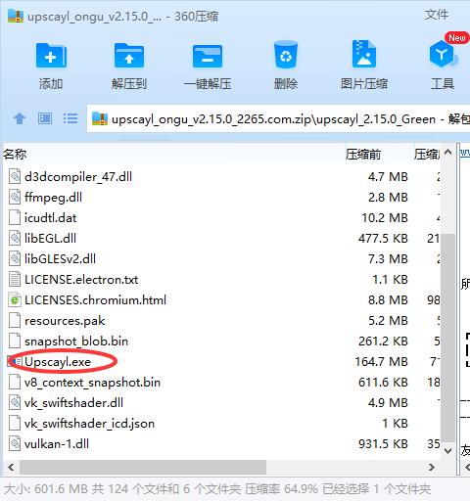Screen dimensions: 470x501
Task: Sort by the 名称 column header
Action: point(15,154)
